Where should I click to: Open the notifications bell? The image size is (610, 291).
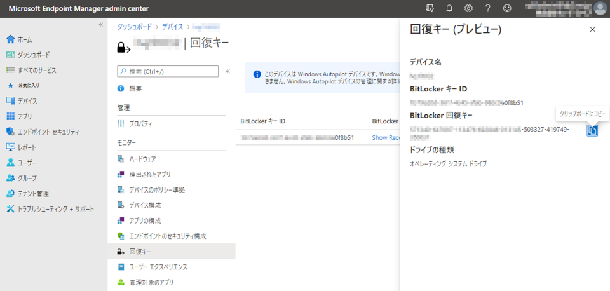click(449, 8)
